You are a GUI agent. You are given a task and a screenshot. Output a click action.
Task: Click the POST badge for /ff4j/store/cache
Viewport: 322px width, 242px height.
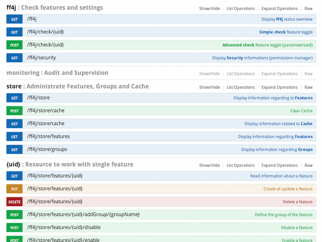coord(14,110)
